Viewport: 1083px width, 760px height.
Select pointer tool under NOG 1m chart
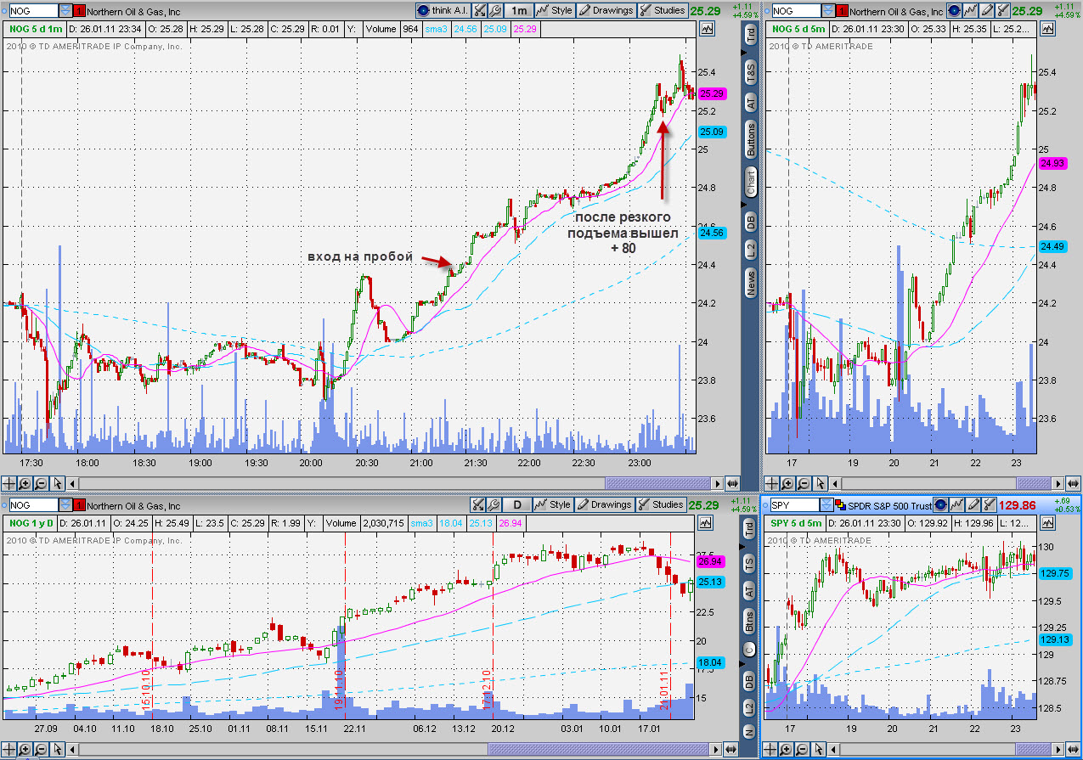(x=58, y=483)
